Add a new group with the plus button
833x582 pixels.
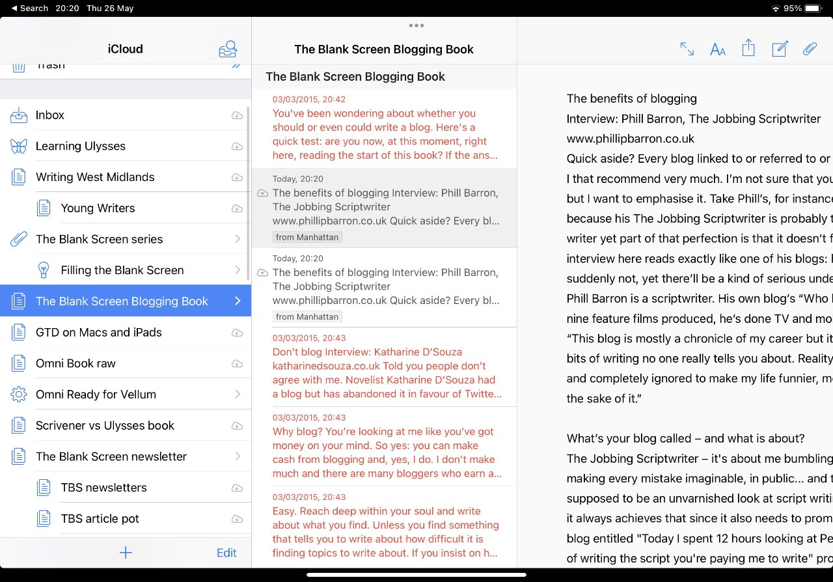(126, 553)
